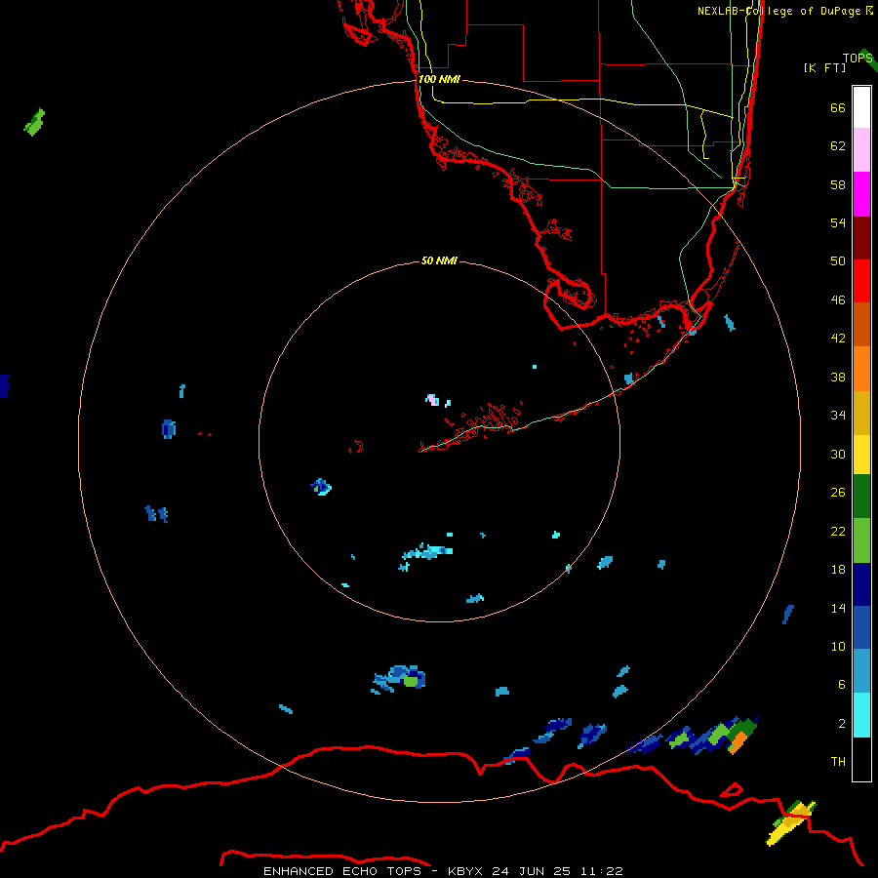Screen dimensions: 878x878
Task: Click the "TOPS" legend title
Action: coord(857,59)
